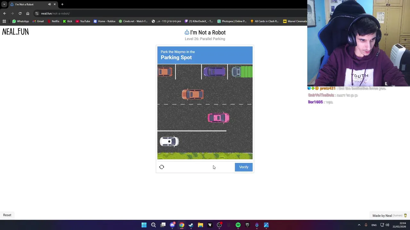This screenshot has width=410, height=230.
Task: Click the pink car on the road
Action: pyautogui.click(x=218, y=118)
